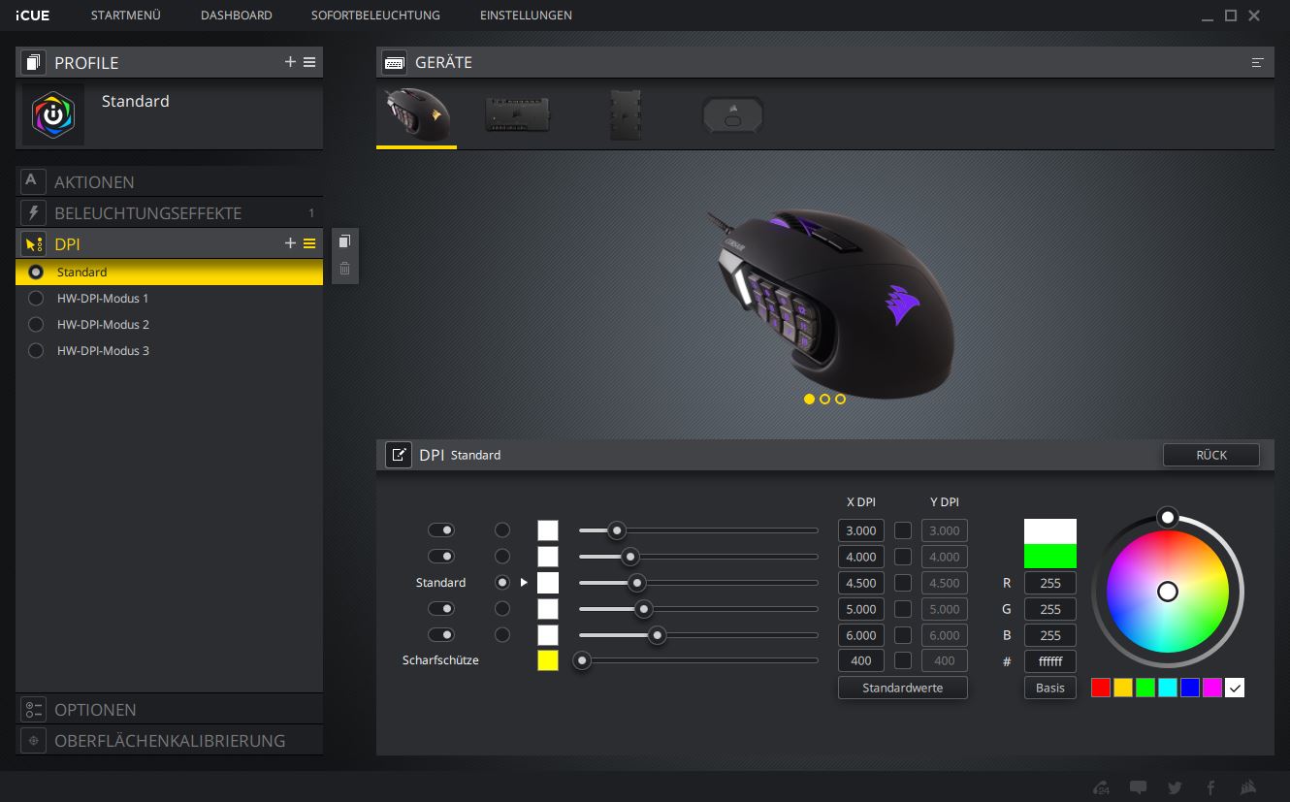The height and width of the screenshot is (802, 1290).
Task: Select the HW-DPI-Modus 2 preset
Action: pos(169,325)
